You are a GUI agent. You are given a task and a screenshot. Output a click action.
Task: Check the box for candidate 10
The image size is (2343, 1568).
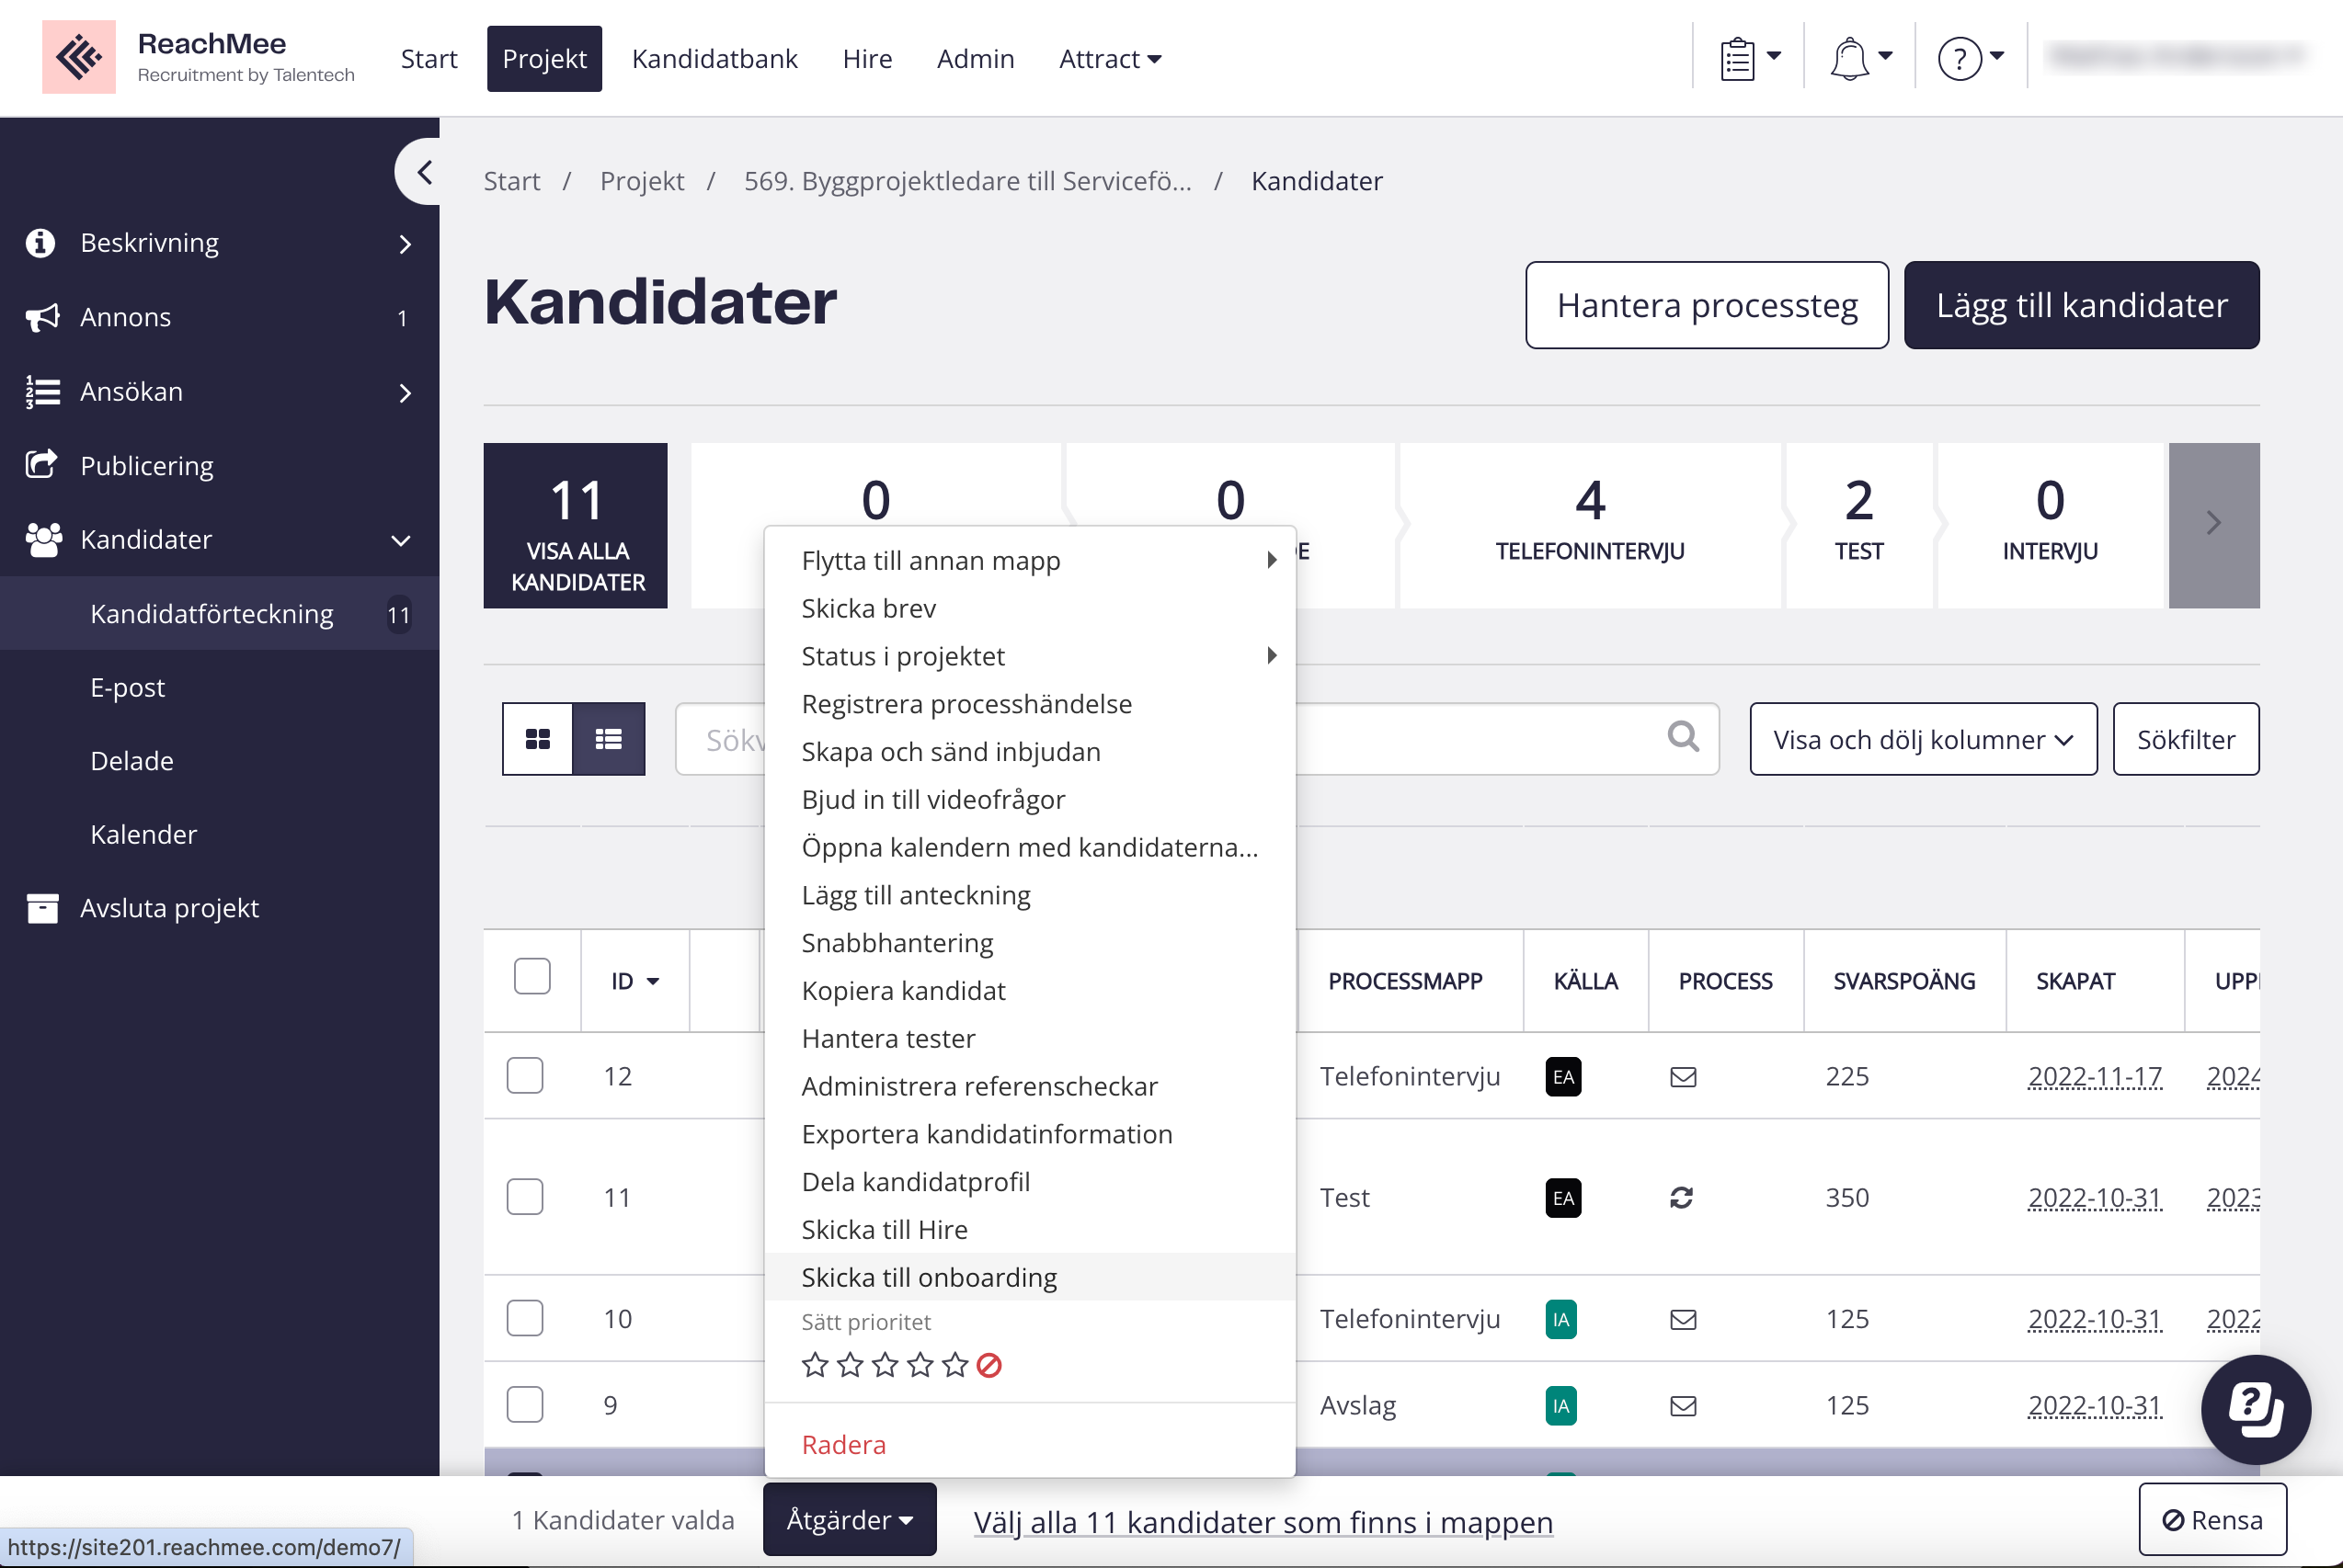525,1318
